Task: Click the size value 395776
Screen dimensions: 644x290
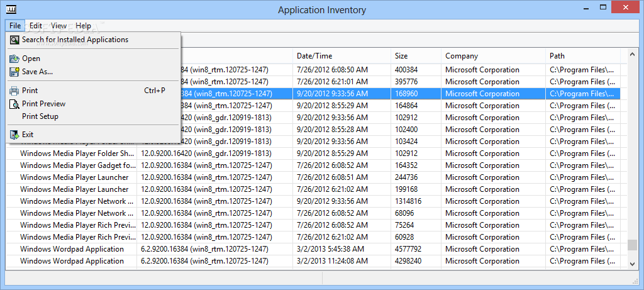Action: click(x=406, y=82)
